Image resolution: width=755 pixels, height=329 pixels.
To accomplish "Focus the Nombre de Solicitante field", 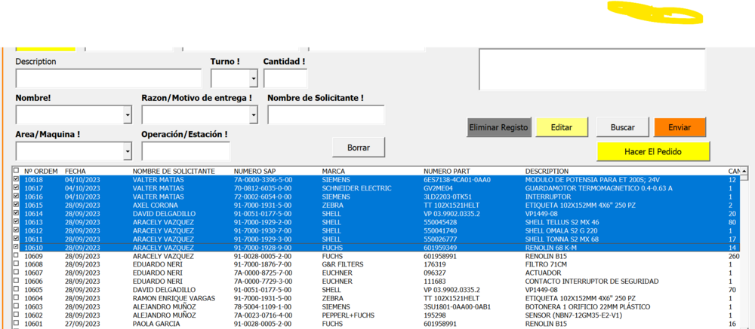I will (x=326, y=114).
